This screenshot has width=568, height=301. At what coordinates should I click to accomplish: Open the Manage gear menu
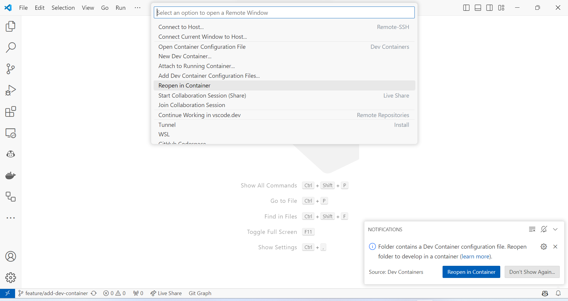click(11, 278)
